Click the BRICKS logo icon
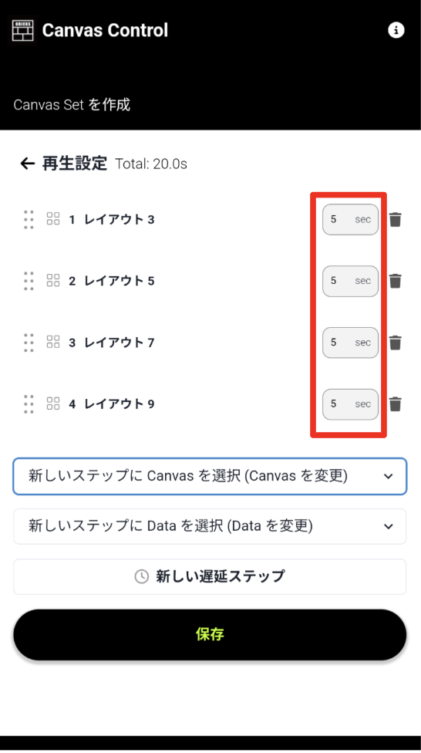Image resolution: width=421 pixels, height=753 pixels. tap(22, 31)
